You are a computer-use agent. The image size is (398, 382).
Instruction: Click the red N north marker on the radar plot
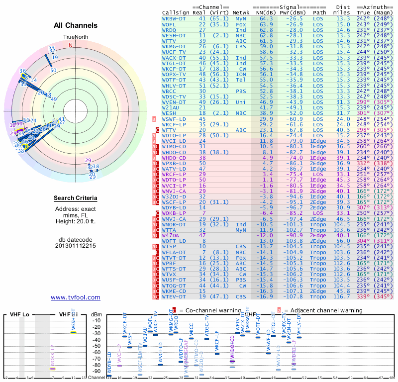pos(71,45)
